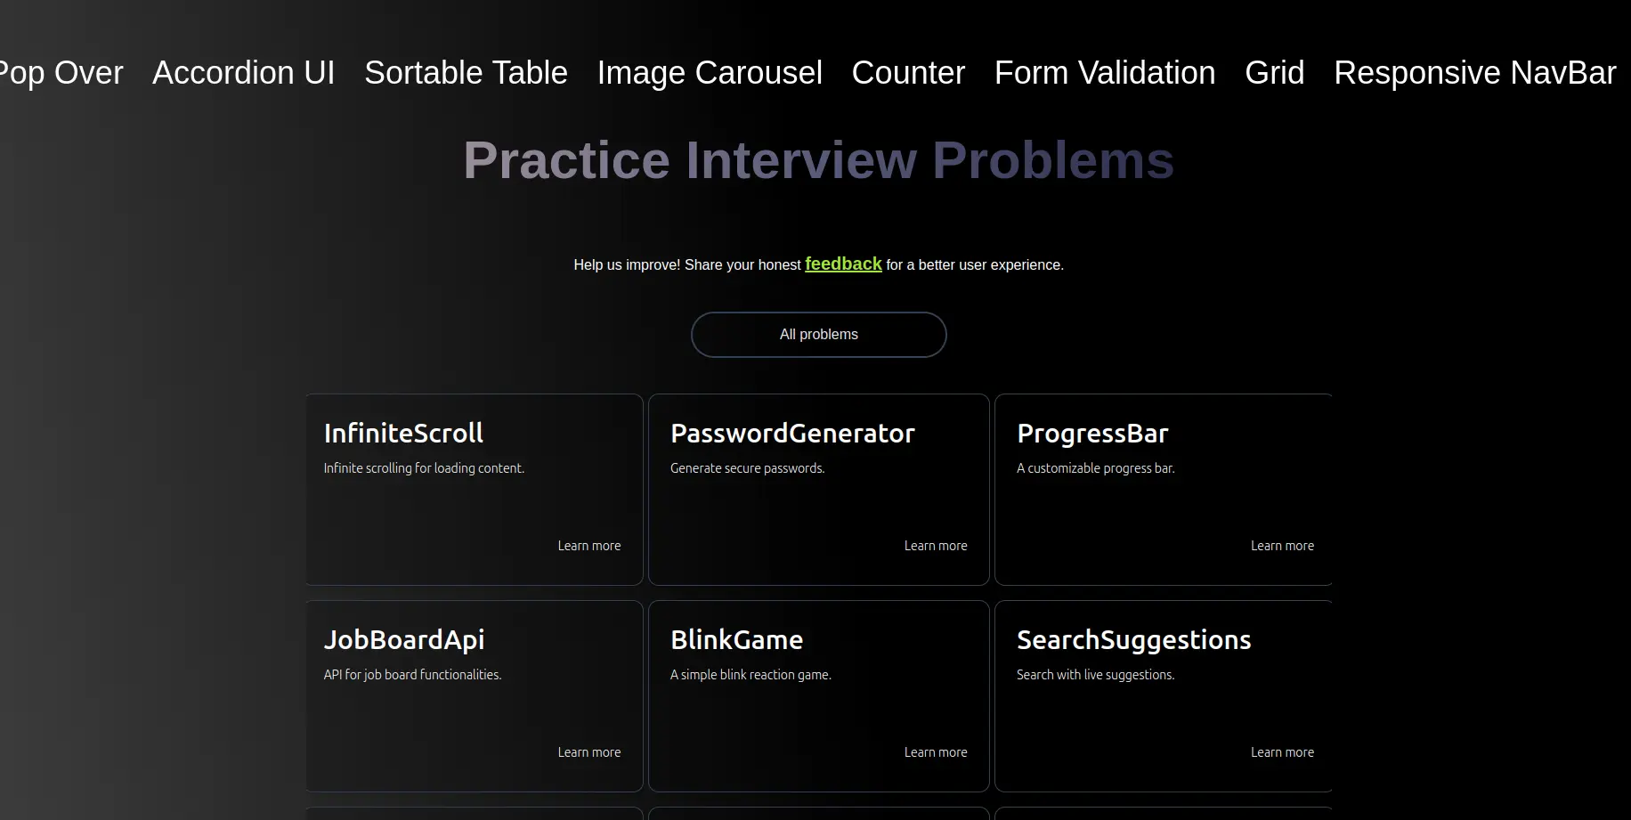This screenshot has height=820, width=1631.
Task: Select Sortable Table nav link
Action: pos(466,73)
